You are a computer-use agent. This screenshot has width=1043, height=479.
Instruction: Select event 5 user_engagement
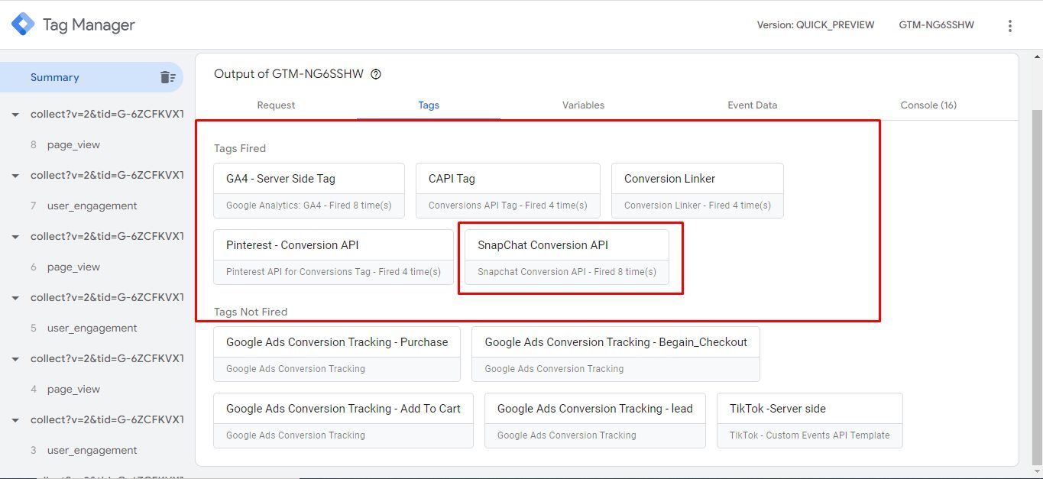pyautogui.click(x=92, y=328)
